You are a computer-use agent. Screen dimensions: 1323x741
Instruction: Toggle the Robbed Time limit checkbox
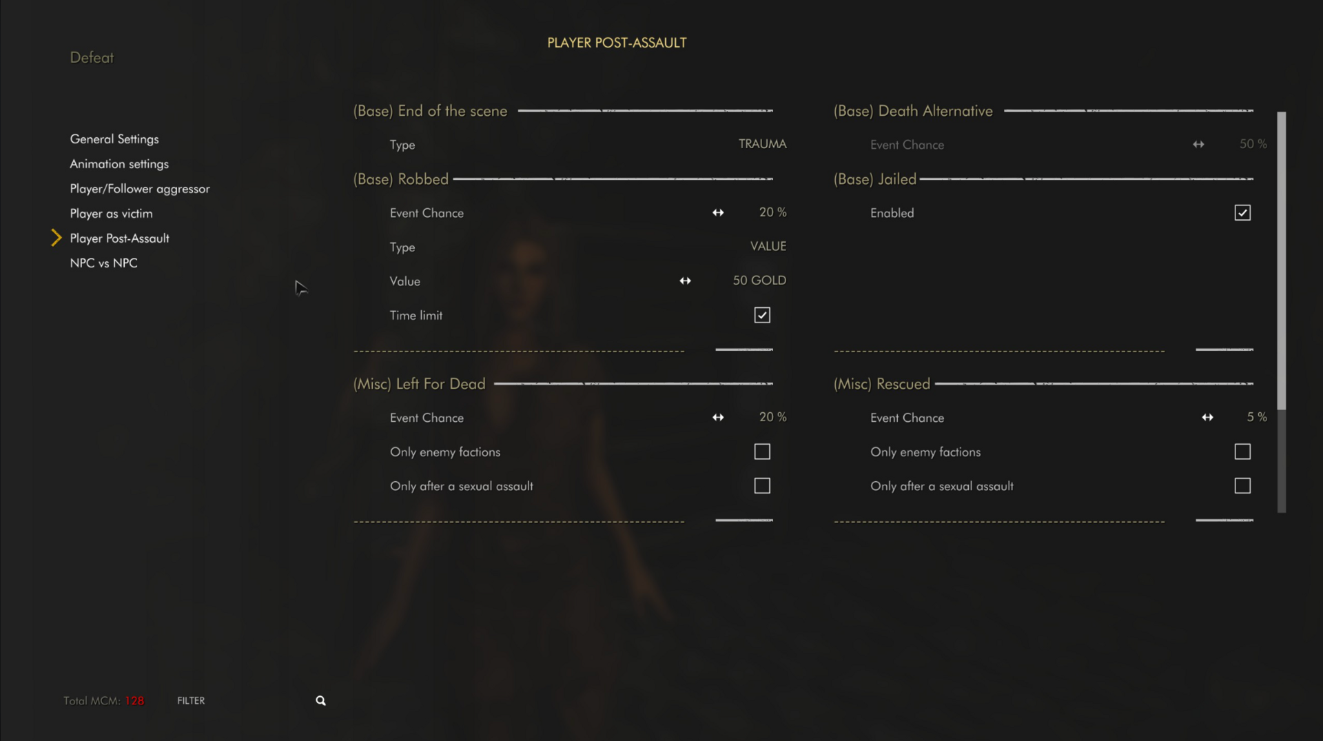(x=762, y=315)
